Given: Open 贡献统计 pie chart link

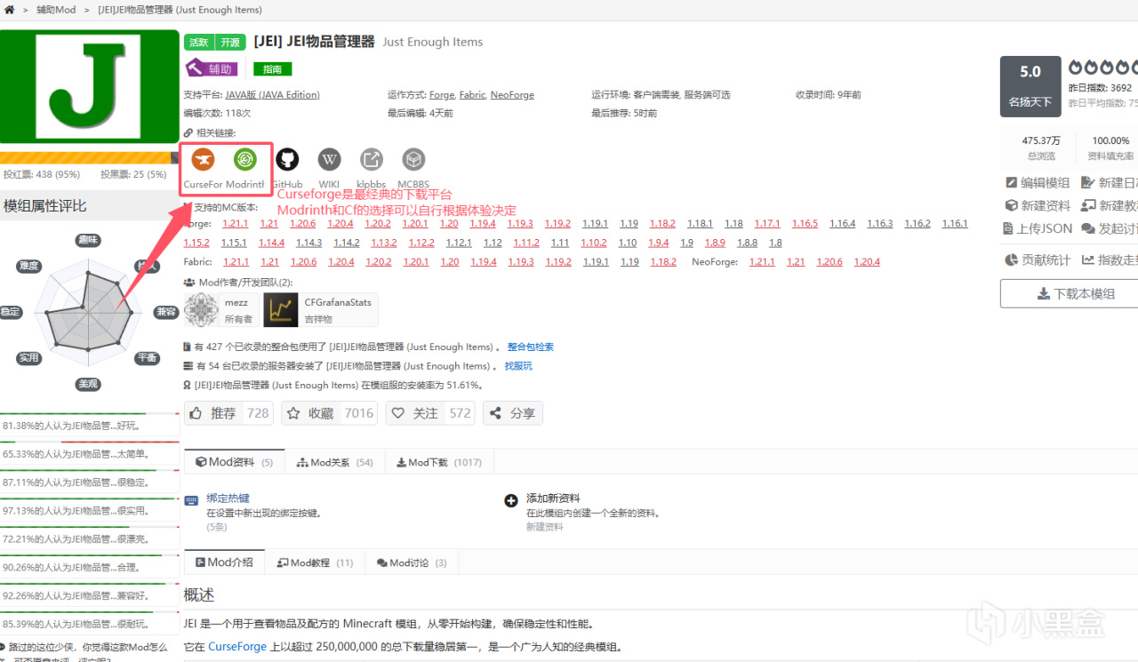Looking at the screenshot, I should 1038,259.
